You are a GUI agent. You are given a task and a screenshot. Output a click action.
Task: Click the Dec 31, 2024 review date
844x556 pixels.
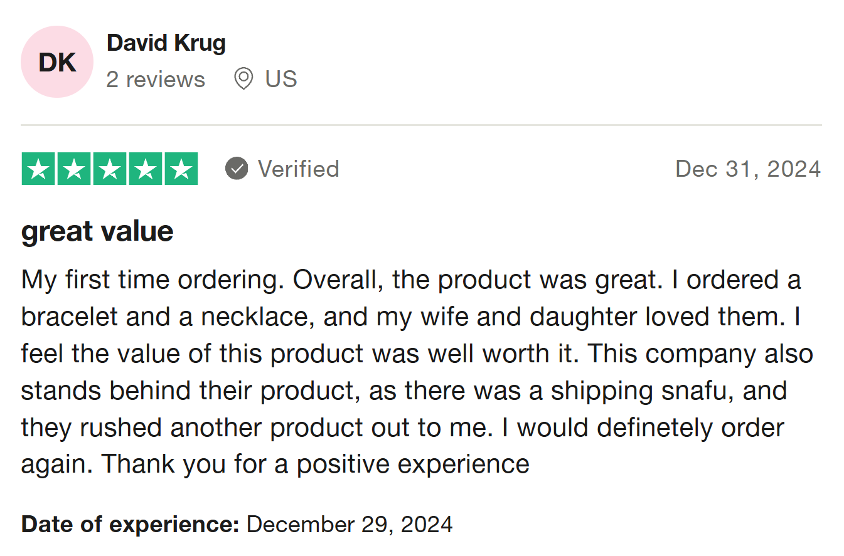748,169
